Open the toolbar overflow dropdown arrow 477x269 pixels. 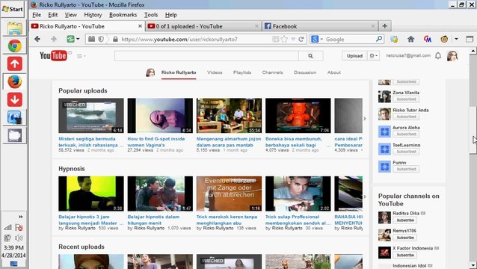pos(456,39)
